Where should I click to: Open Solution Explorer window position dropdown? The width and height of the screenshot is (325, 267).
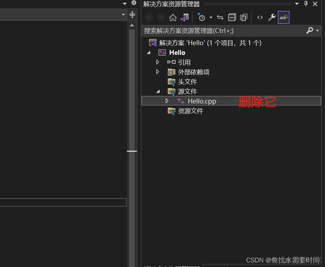click(297, 4)
